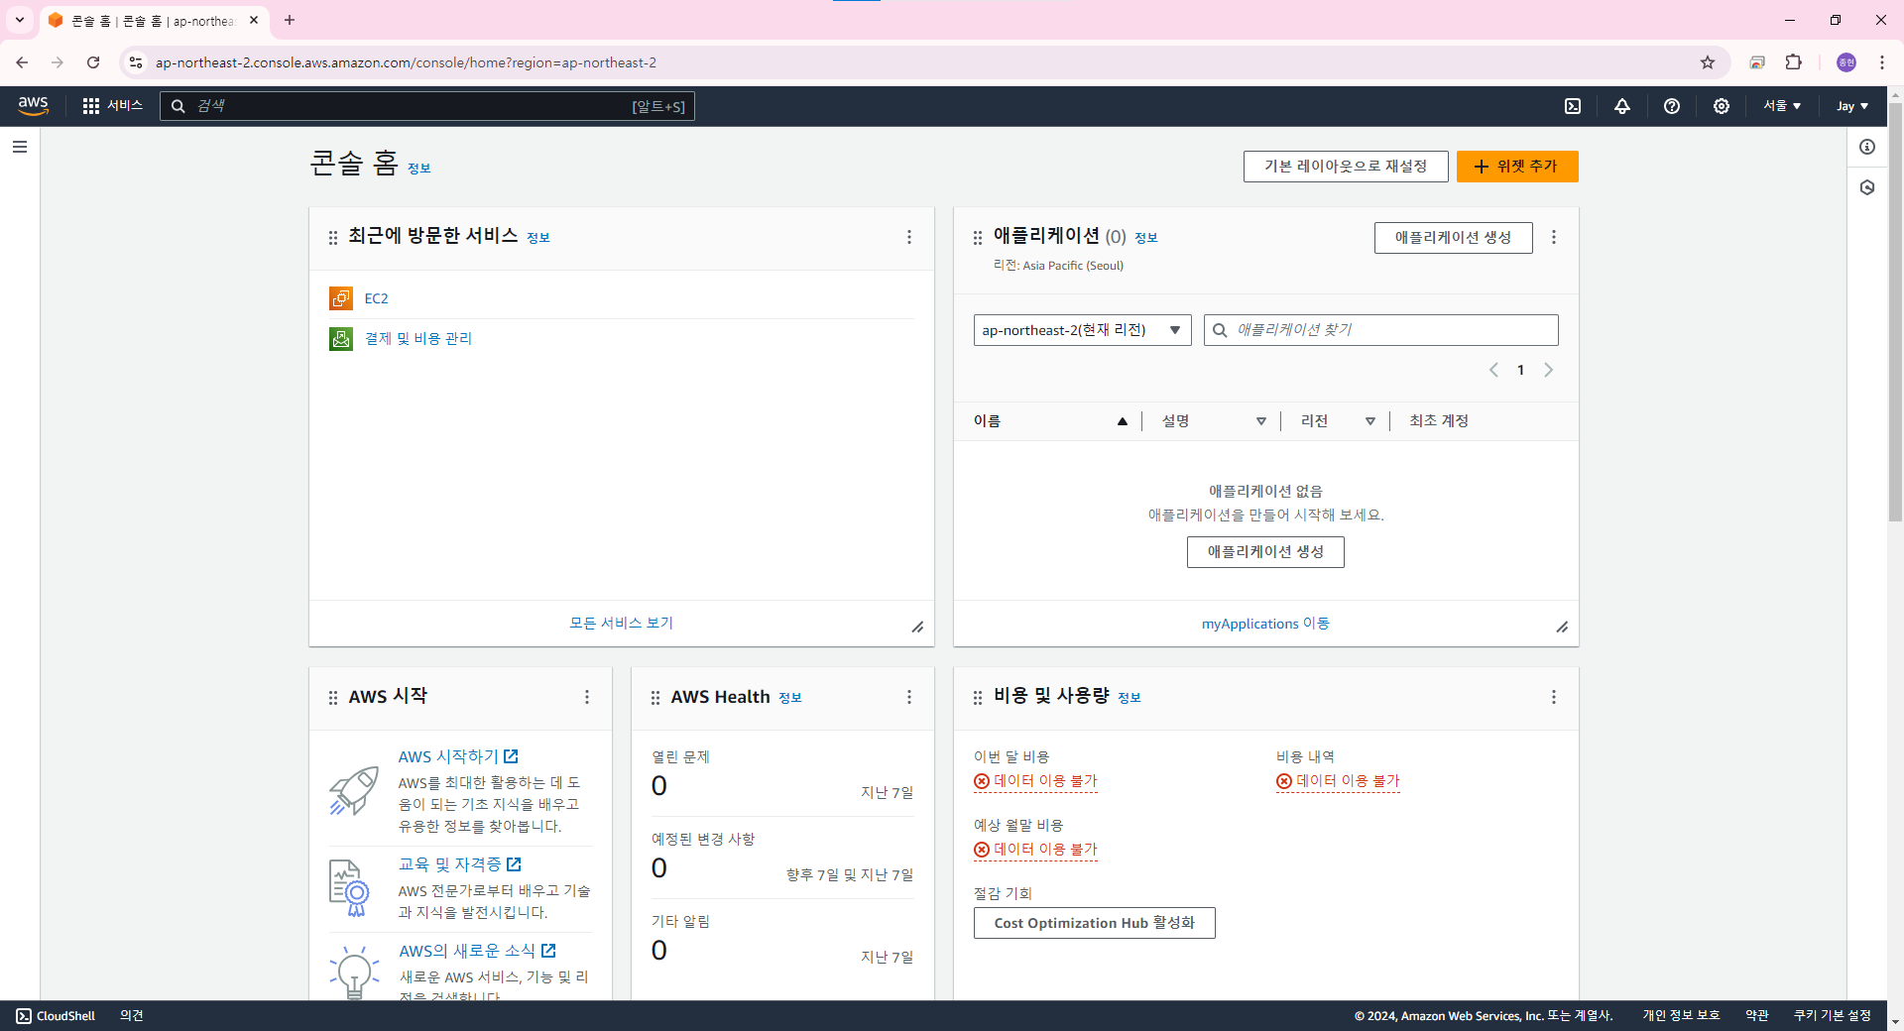The width and height of the screenshot is (1904, 1031).
Task: Click 애플리케이션 생성 button in widget header
Action: pos(1453,238)
